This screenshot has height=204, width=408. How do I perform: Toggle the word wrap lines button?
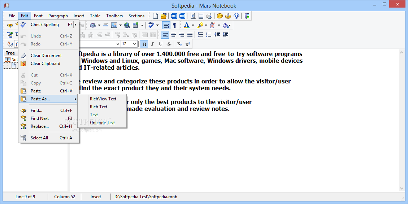166,25
